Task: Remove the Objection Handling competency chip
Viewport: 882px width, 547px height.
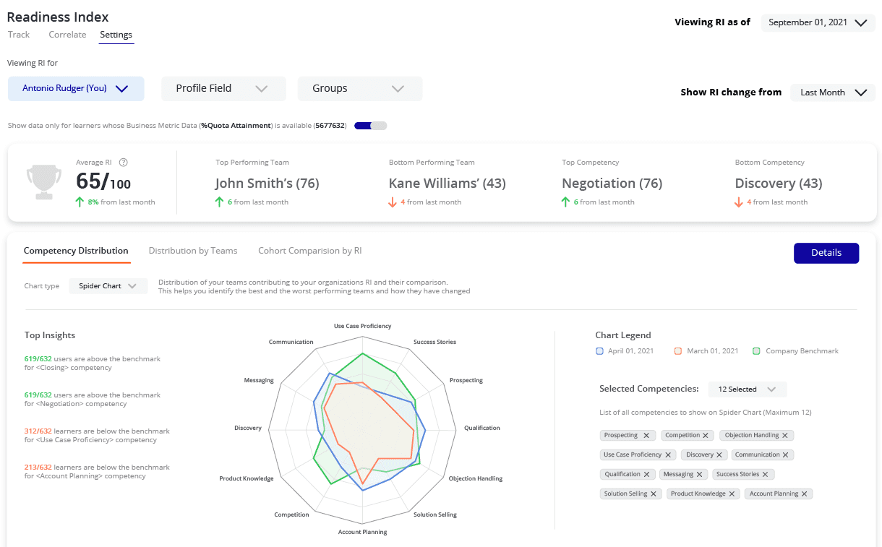Action: [x=785, y=436]
